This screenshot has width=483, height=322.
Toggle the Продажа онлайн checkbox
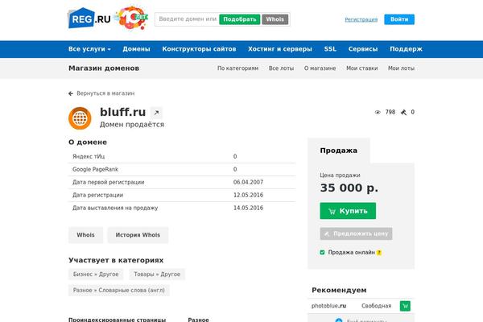click(x=322, y=252)
